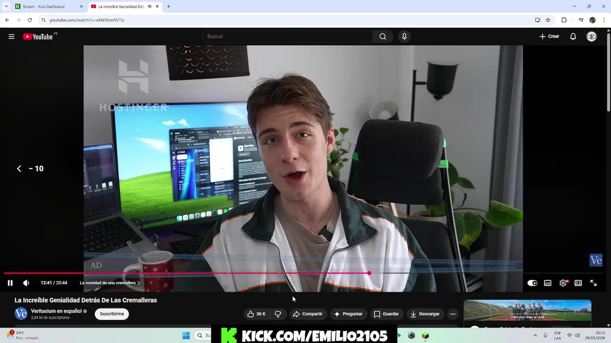This screenshot has height=343, width=611.
Task: Click the youtube.com address bar URL
Action: 87,20
